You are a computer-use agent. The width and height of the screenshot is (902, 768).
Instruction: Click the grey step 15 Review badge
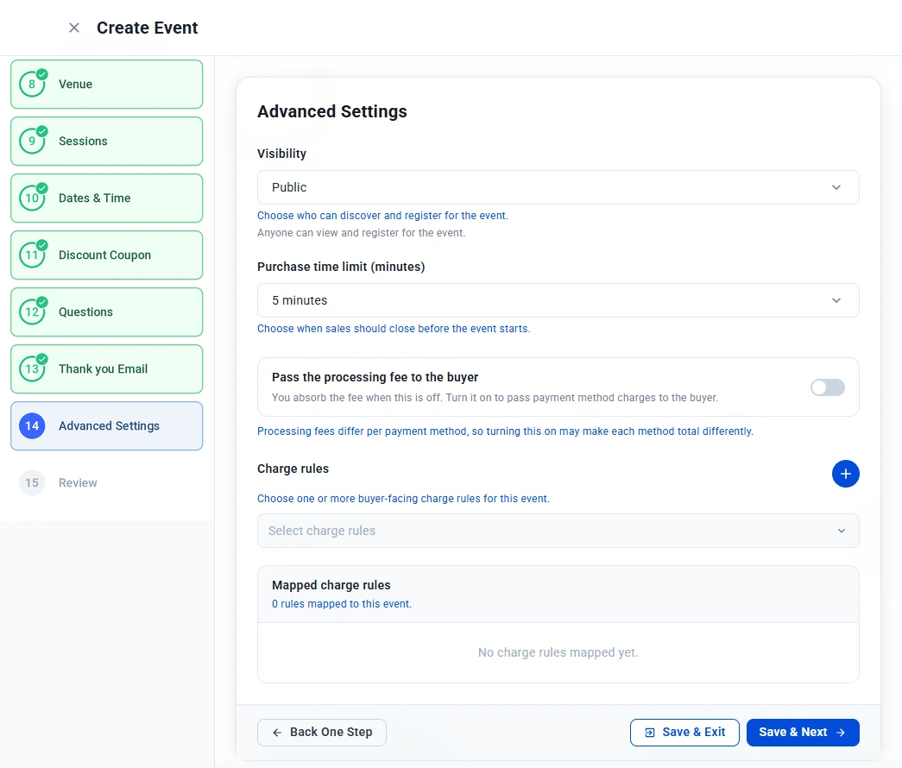click(x=32, y=482)
